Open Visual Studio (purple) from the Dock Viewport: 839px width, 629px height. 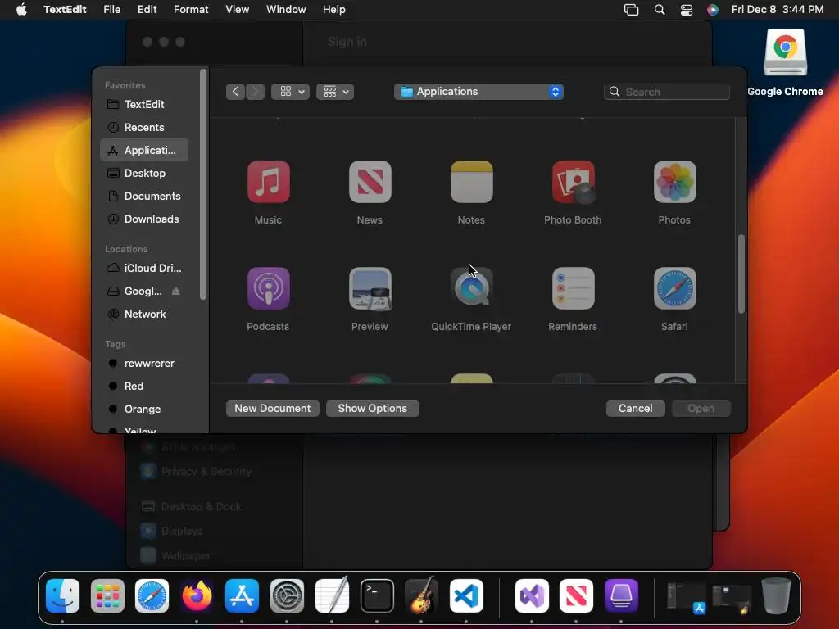click(x=532, y=595)
